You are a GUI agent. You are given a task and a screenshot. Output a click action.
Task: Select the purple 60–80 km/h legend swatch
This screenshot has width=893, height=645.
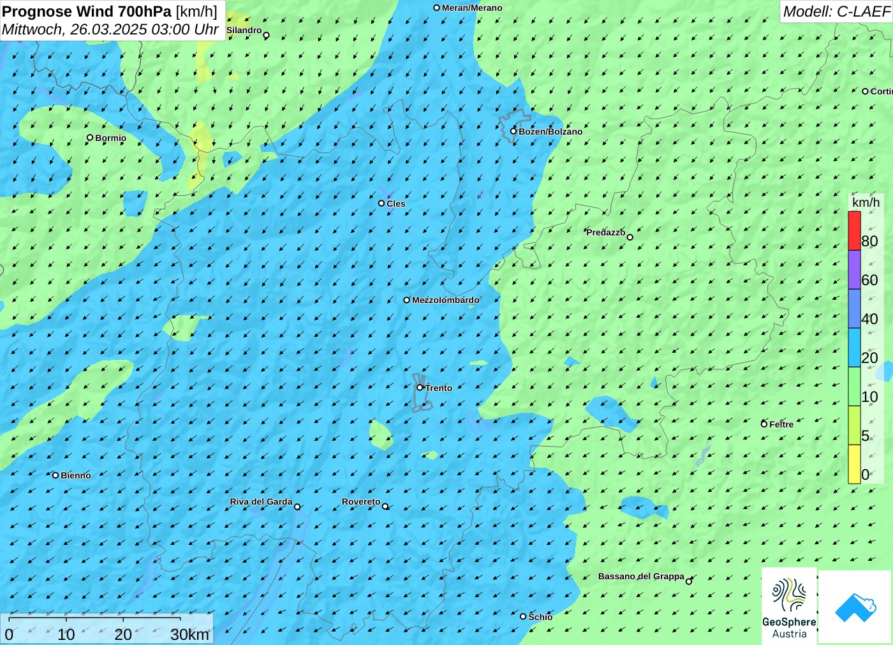tap(854, 270)
